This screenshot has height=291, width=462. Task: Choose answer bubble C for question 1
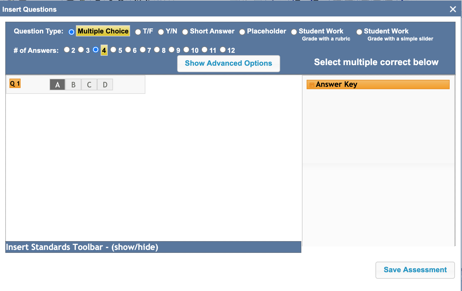coord(89,85)
